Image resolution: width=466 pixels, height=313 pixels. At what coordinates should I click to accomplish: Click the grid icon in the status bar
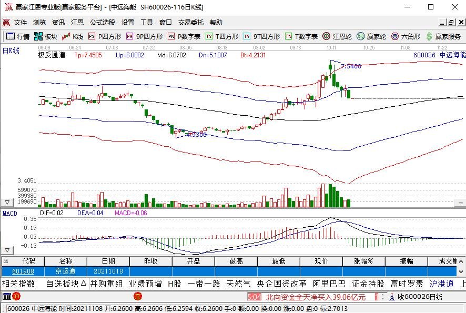point(6,296)
